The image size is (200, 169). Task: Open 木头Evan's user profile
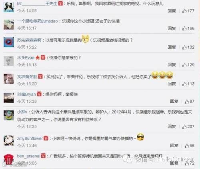point(26,58)
